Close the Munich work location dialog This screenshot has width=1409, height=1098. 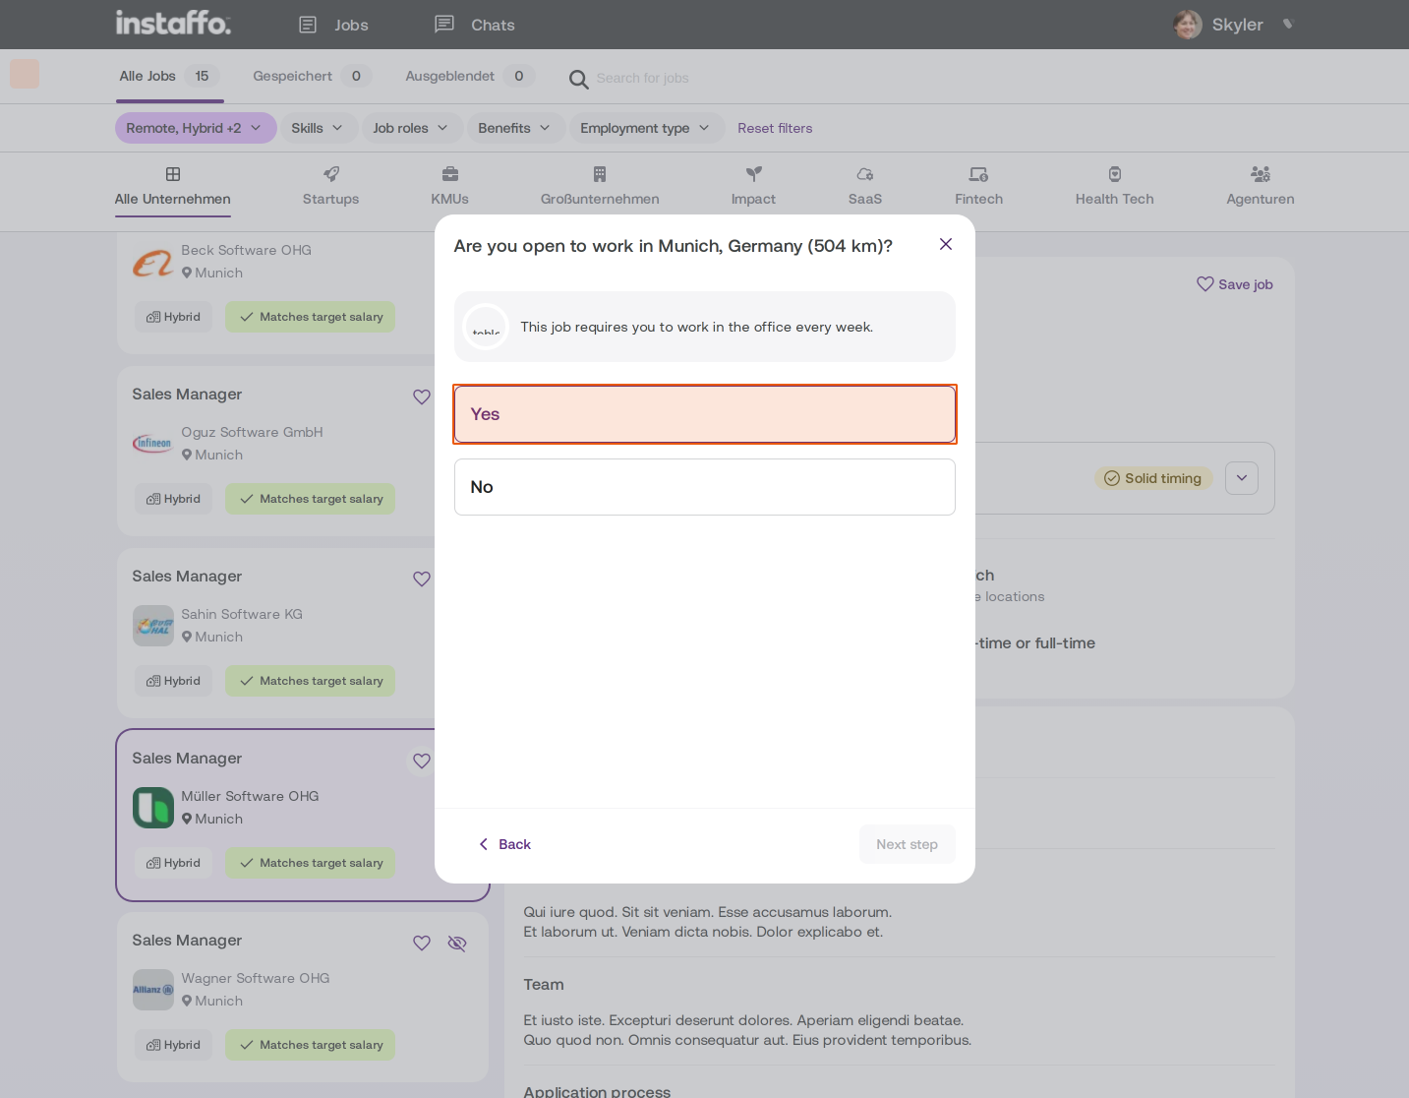click(946, 244)
